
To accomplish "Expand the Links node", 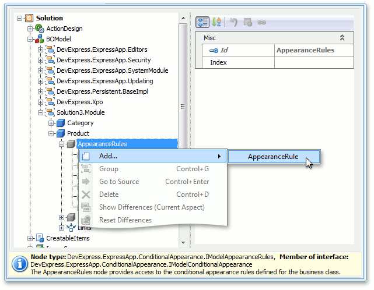I will click(x=61, y=228).
